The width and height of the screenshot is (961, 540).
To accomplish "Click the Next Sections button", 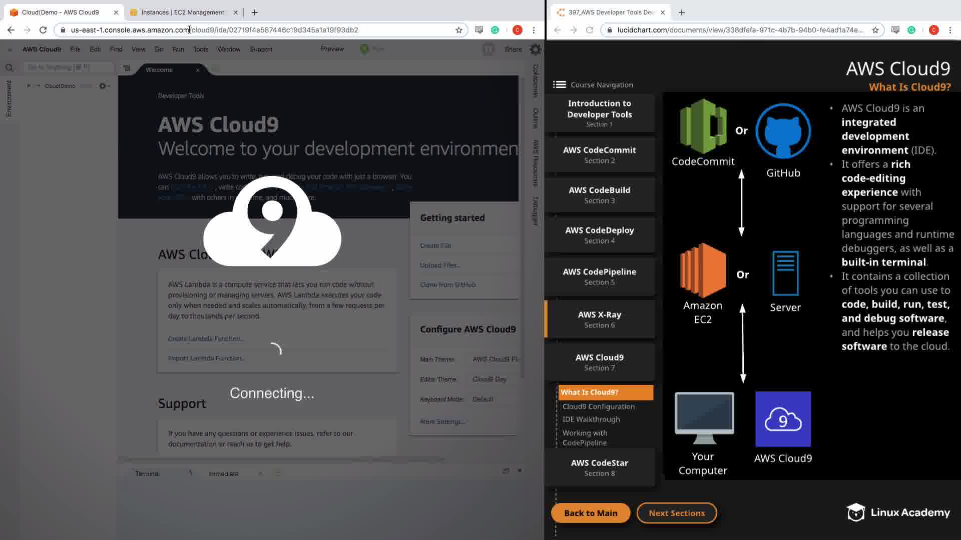I will pyautogui.click(x=676, y=513).
